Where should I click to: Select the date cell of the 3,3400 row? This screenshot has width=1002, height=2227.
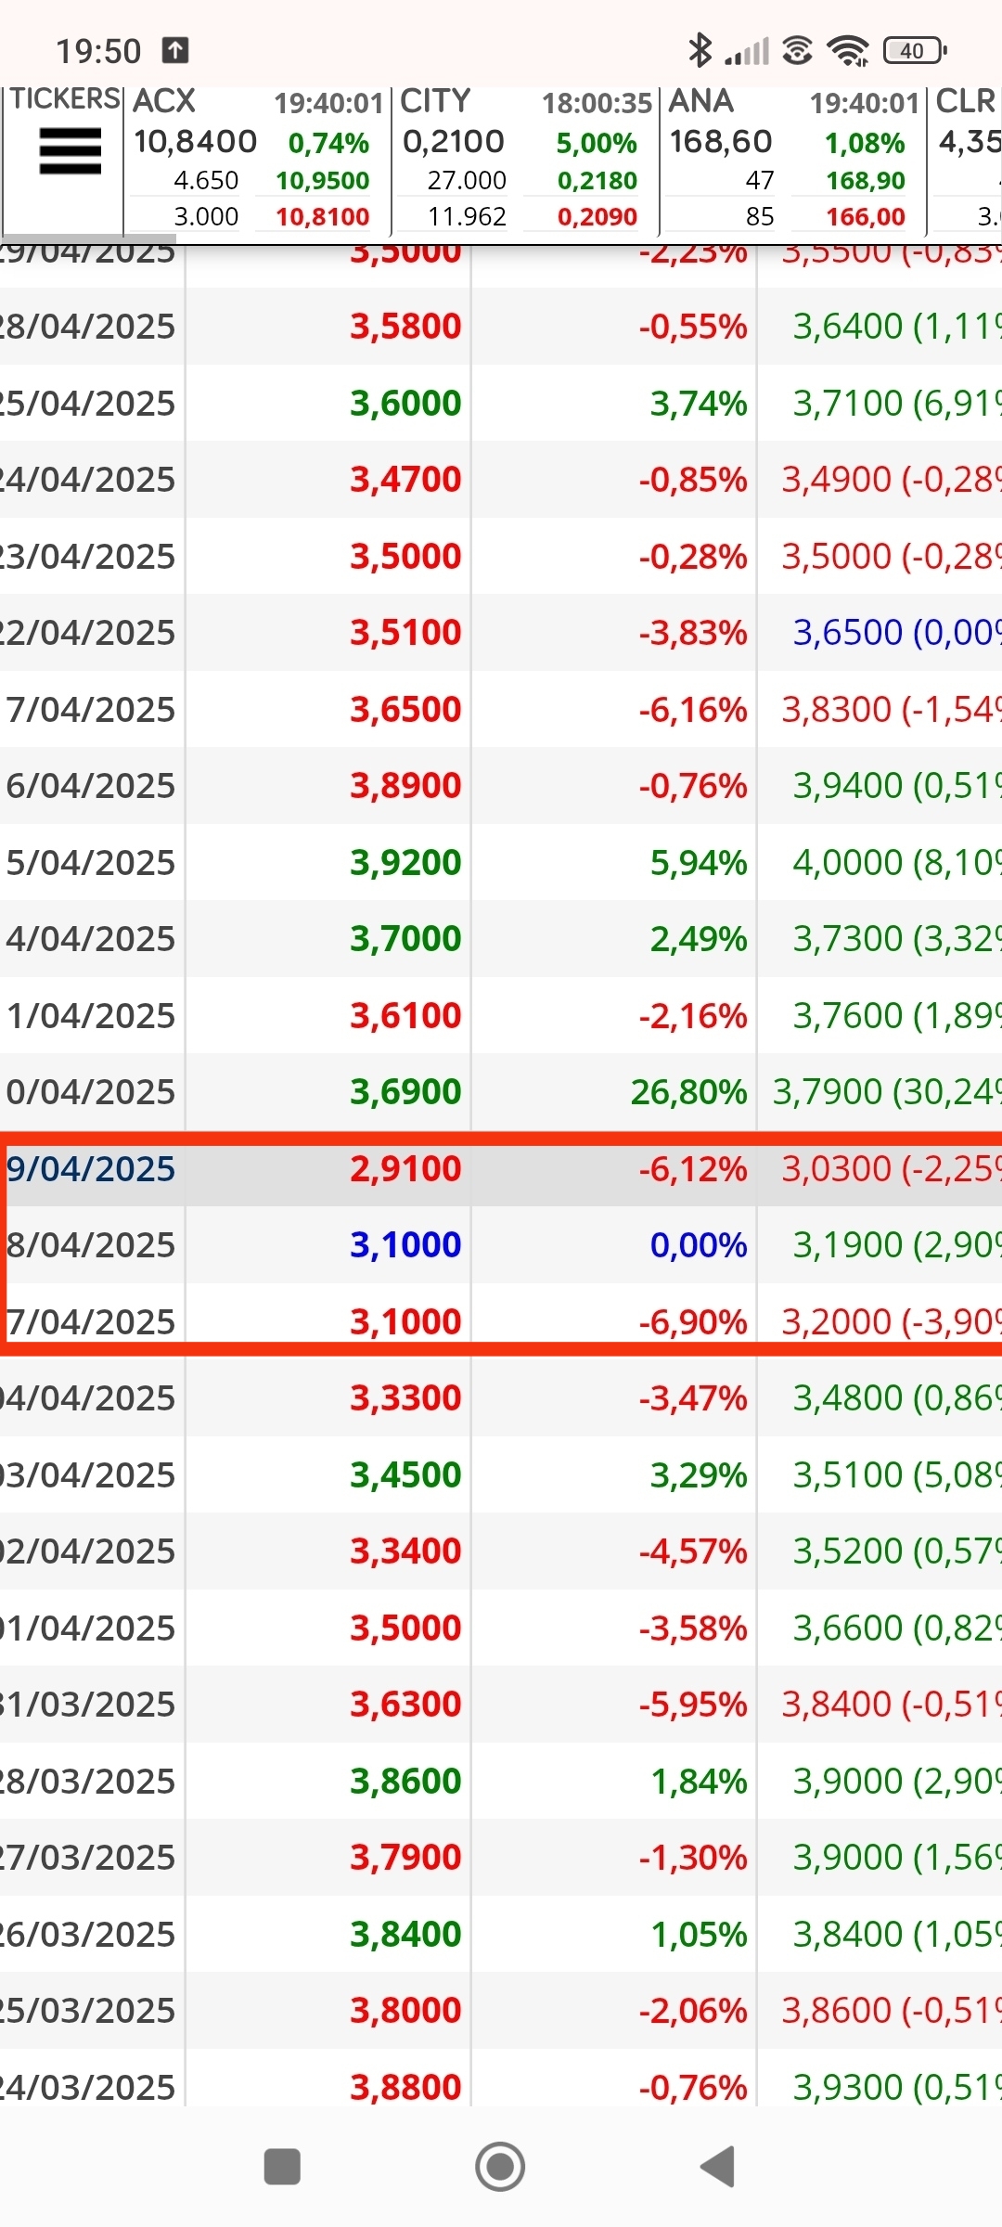pyautogui.click(x=92, y=1551)
